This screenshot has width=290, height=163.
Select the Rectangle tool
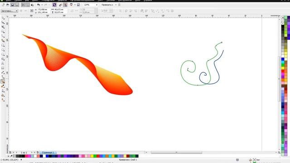point(3,45)
